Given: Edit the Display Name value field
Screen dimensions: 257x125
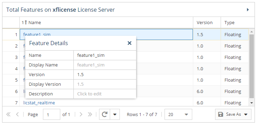Looking at the screenshot, I should tap(105, 65).
